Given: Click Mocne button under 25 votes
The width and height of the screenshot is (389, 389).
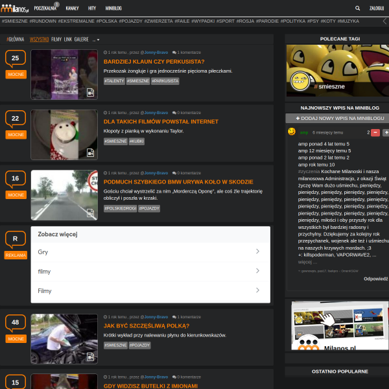Looking at the screenshot, I should pyautogui.click(x=16, y=75).
